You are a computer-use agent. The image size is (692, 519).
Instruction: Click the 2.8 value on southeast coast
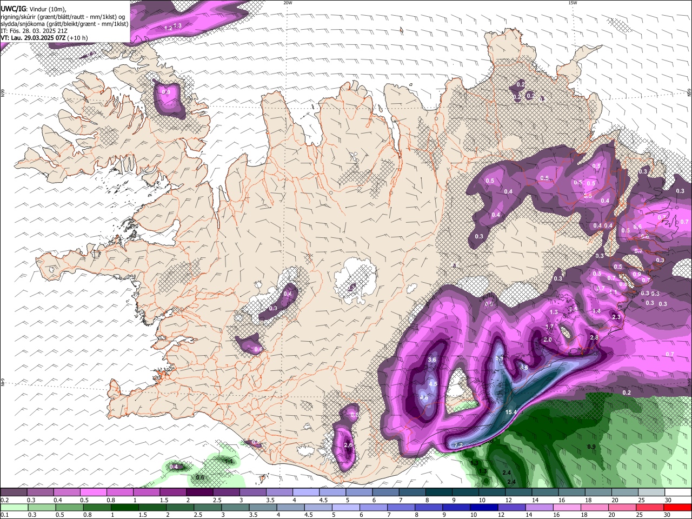(594, 337)
